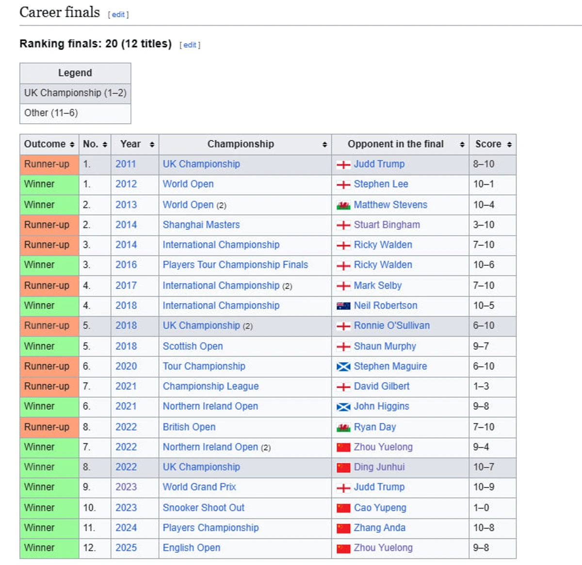Select the 'UK Championship (1–2)' legend text

(x=75, y=93)
